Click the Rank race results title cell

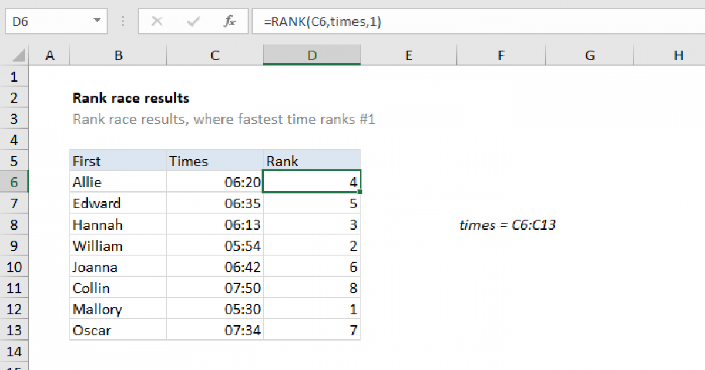click(x=130, y=98)
